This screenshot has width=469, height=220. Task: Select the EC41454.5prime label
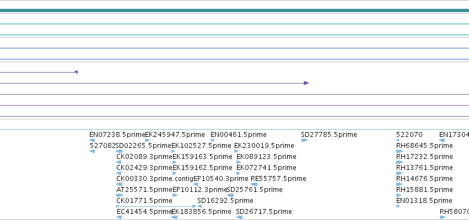144,212
